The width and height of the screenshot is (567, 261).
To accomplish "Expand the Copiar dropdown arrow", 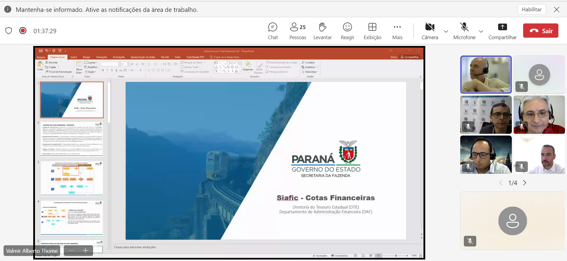I will pos(58,67).
